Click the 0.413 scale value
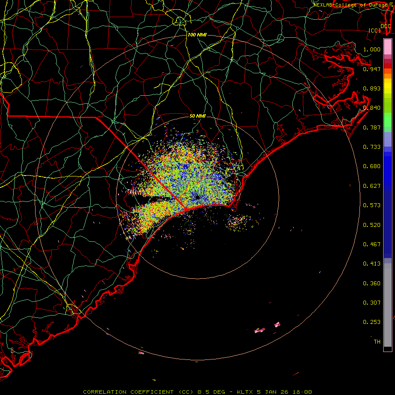 (372, 264)
